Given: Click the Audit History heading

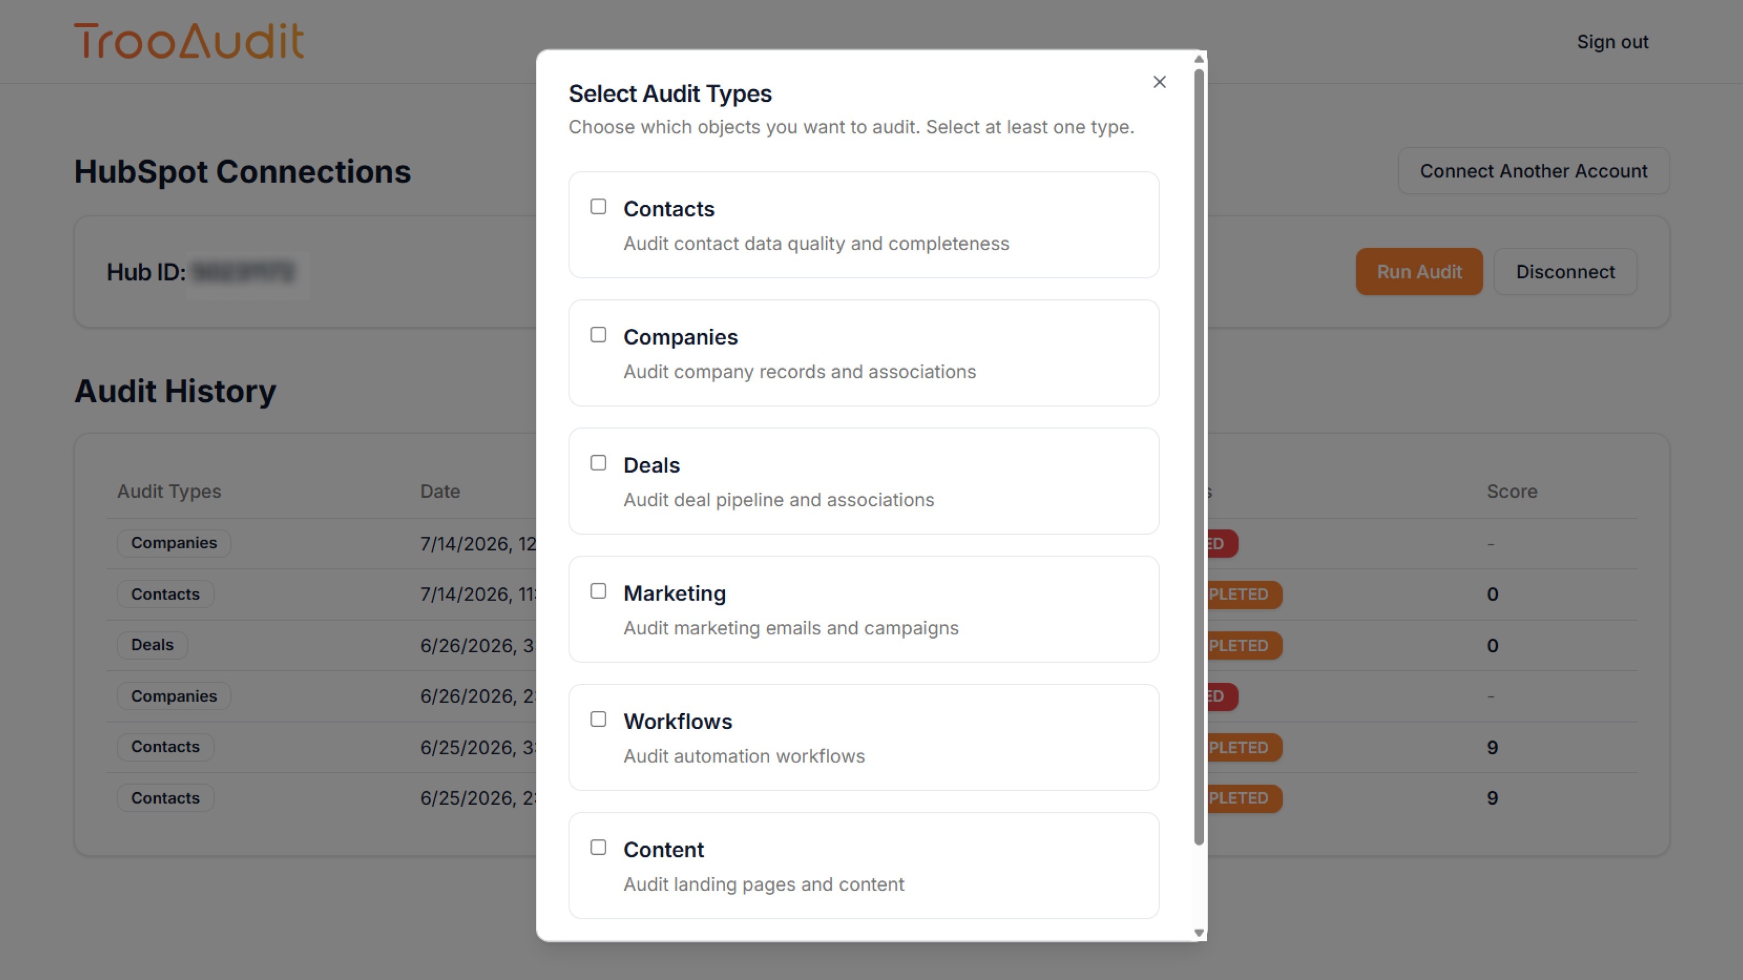Looking at the screenshot, I should (x=175, y=391).
